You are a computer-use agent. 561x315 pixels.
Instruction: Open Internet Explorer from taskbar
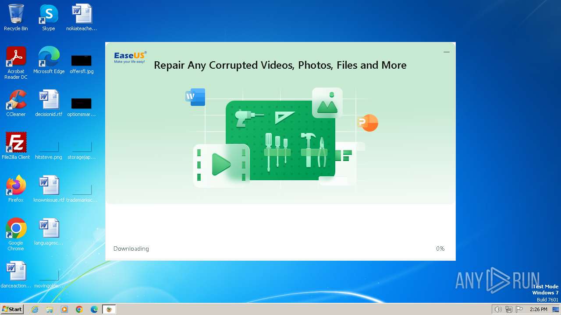tap(35, 309)
